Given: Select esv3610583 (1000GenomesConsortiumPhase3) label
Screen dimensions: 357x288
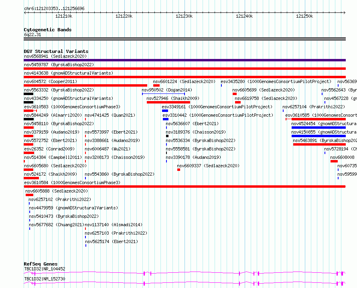Looking at the screenshot, I should [x=72, y=107].
